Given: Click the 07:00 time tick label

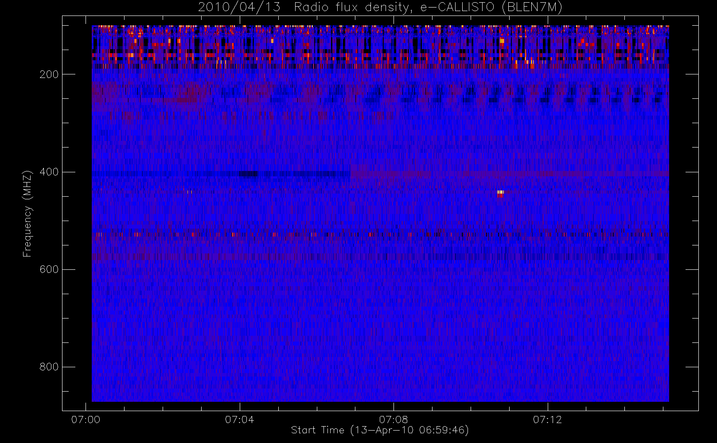Looking at the screenshot, I should point(86,420).
